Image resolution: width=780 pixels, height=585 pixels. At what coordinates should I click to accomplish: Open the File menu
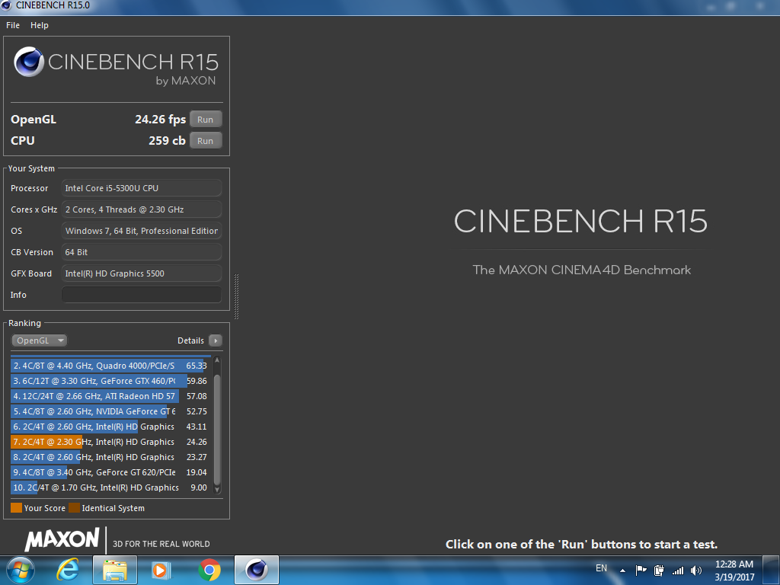[x=13, y=25]
